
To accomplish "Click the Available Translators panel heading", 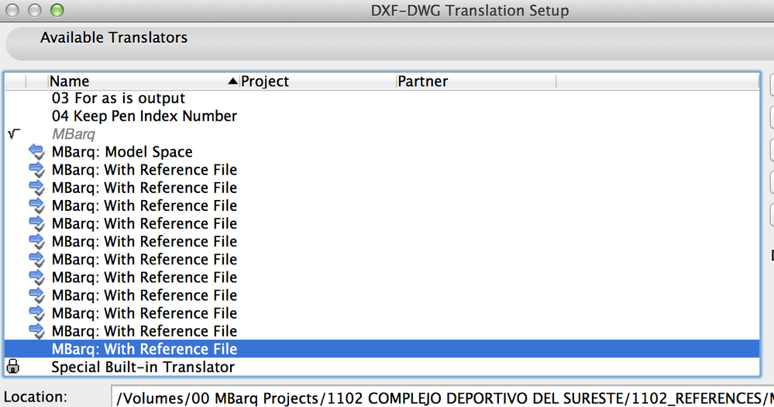I will 114,37.
